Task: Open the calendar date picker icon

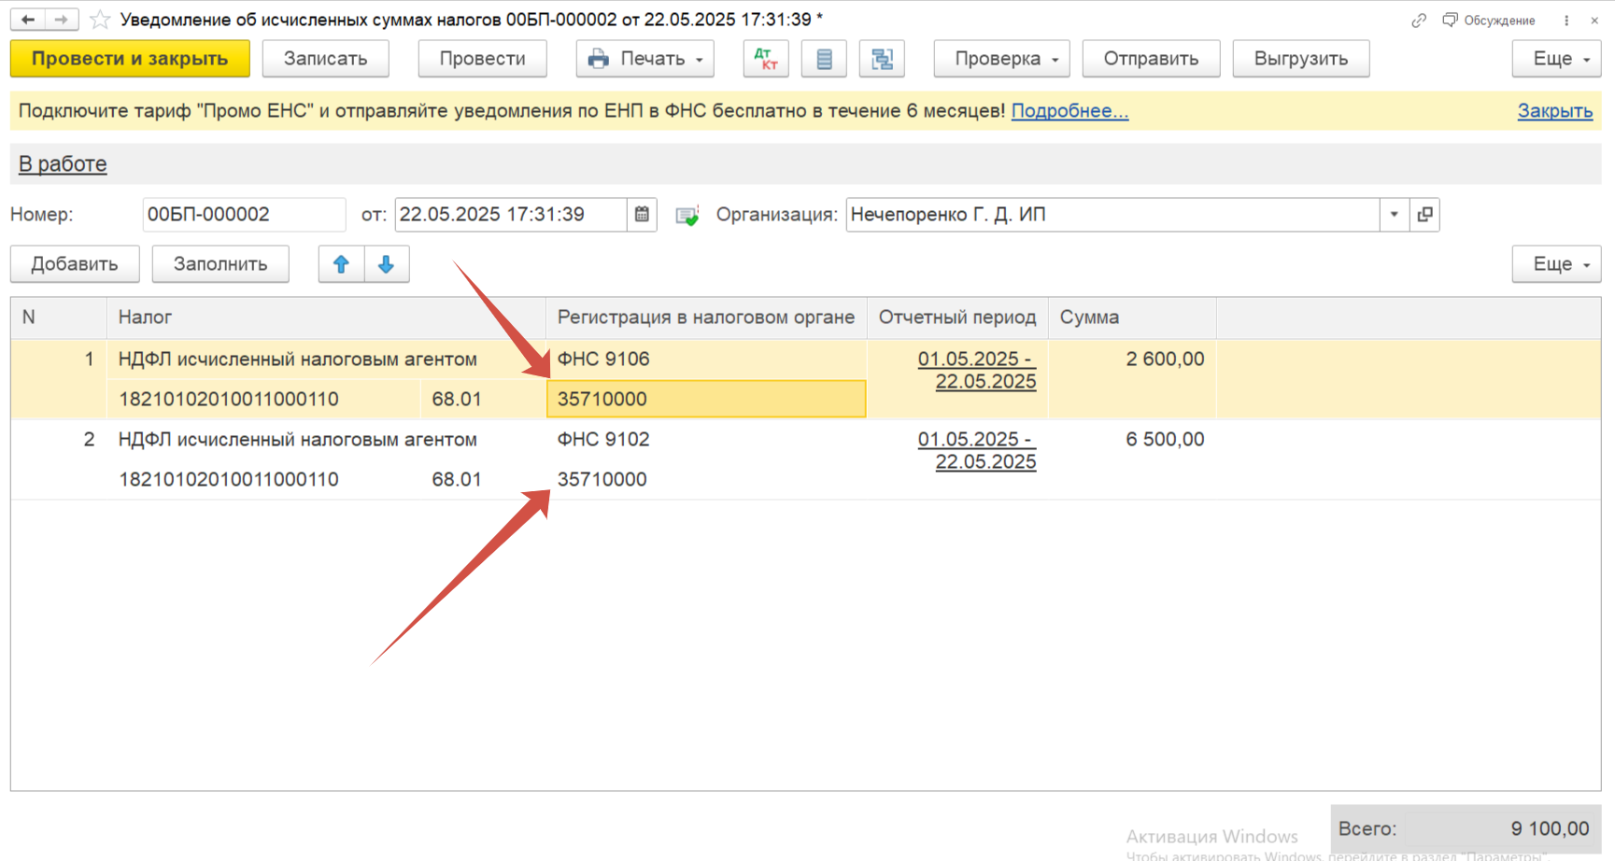Action: pyautogui.click(x=642, y=215)
